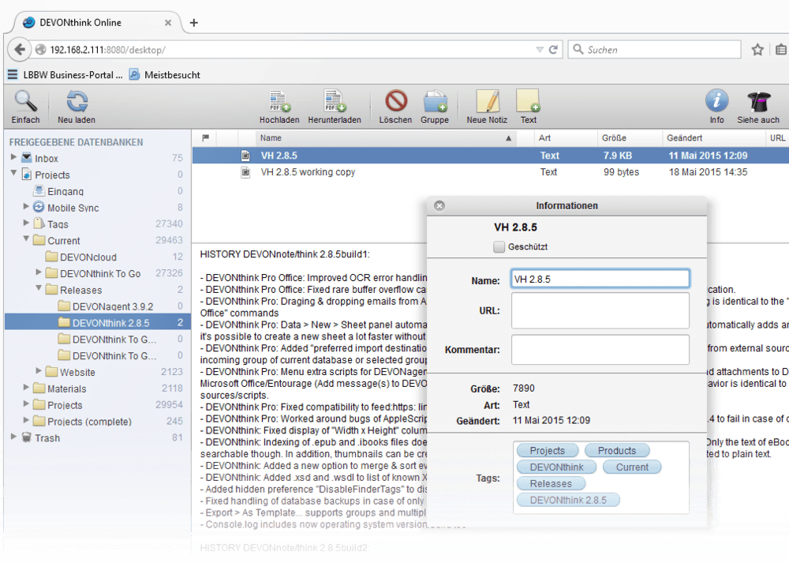The width and height of the screenshot is (789, 563).
Task: Collapse the Current folder
Action: click(26, 238)
